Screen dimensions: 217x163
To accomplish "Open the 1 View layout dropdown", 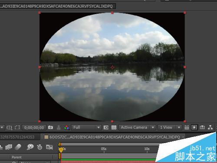I will point(170,127).
